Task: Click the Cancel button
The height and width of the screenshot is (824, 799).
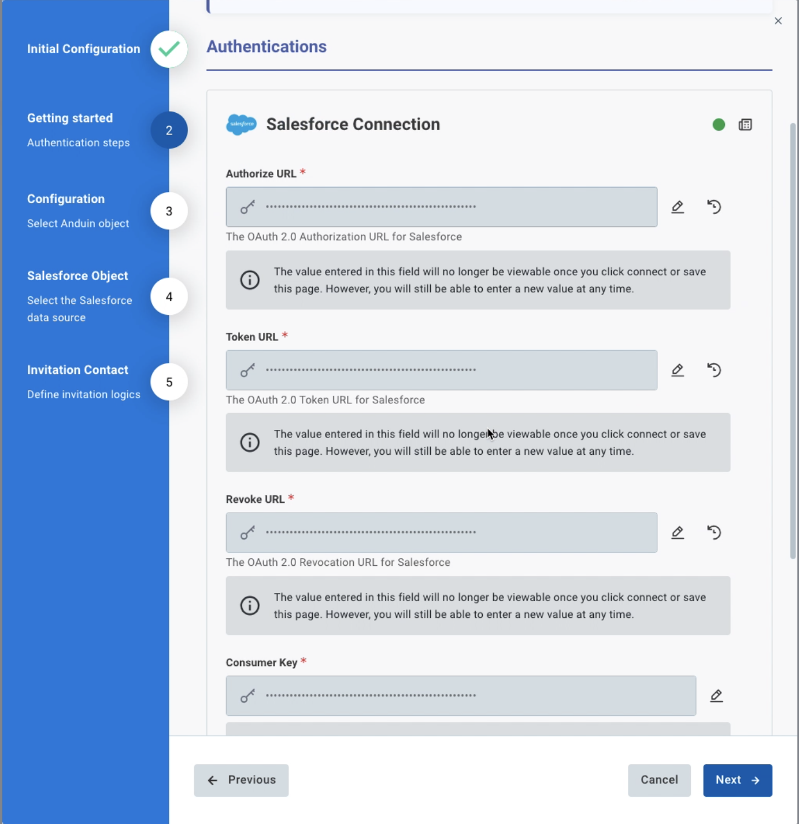Action: 659,780
